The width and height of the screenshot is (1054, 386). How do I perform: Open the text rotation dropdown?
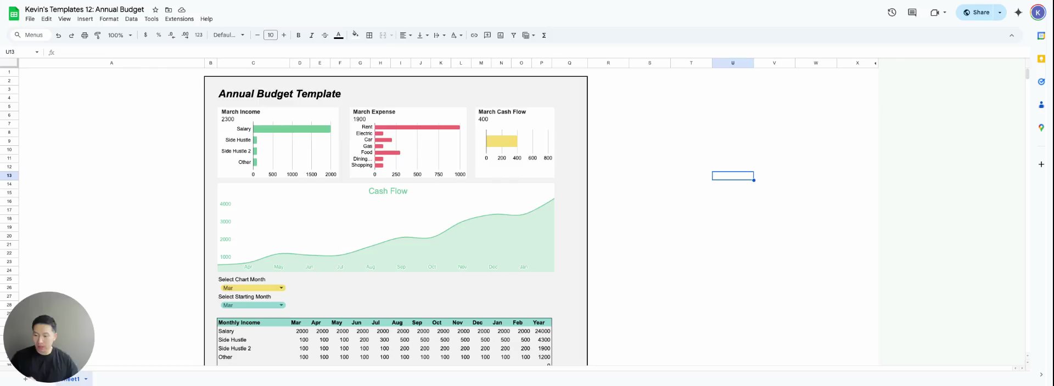(457, 35)
